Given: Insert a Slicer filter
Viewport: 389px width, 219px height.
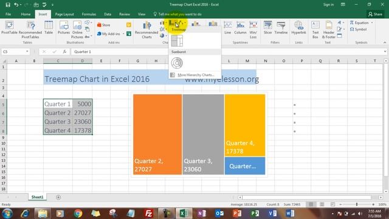Looking at the screenshot, I should pos(267,27).
